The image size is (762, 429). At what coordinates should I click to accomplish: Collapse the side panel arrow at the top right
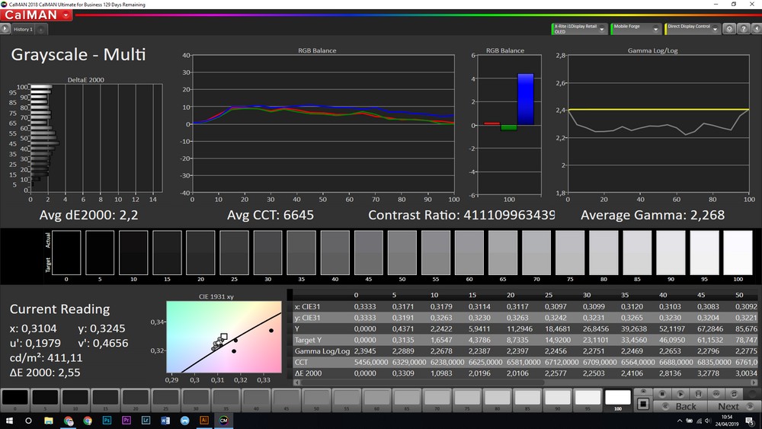coord(757,29)
